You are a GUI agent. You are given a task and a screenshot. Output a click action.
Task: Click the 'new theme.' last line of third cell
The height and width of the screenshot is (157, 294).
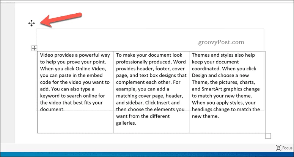205,116
